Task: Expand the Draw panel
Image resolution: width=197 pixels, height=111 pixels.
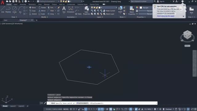Action: (14, 17)
